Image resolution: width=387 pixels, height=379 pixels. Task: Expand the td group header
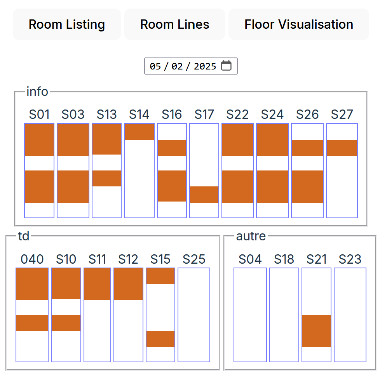click(23, 236)
